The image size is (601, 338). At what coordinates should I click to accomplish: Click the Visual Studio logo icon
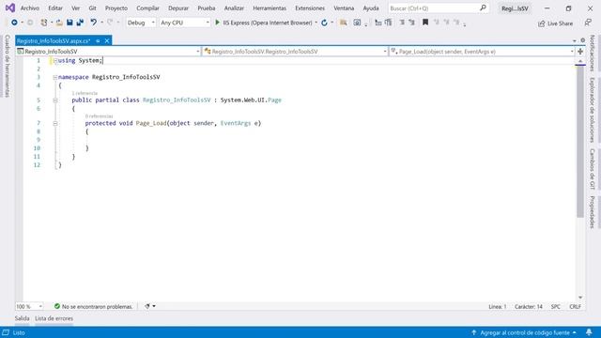tap(10, 8)
